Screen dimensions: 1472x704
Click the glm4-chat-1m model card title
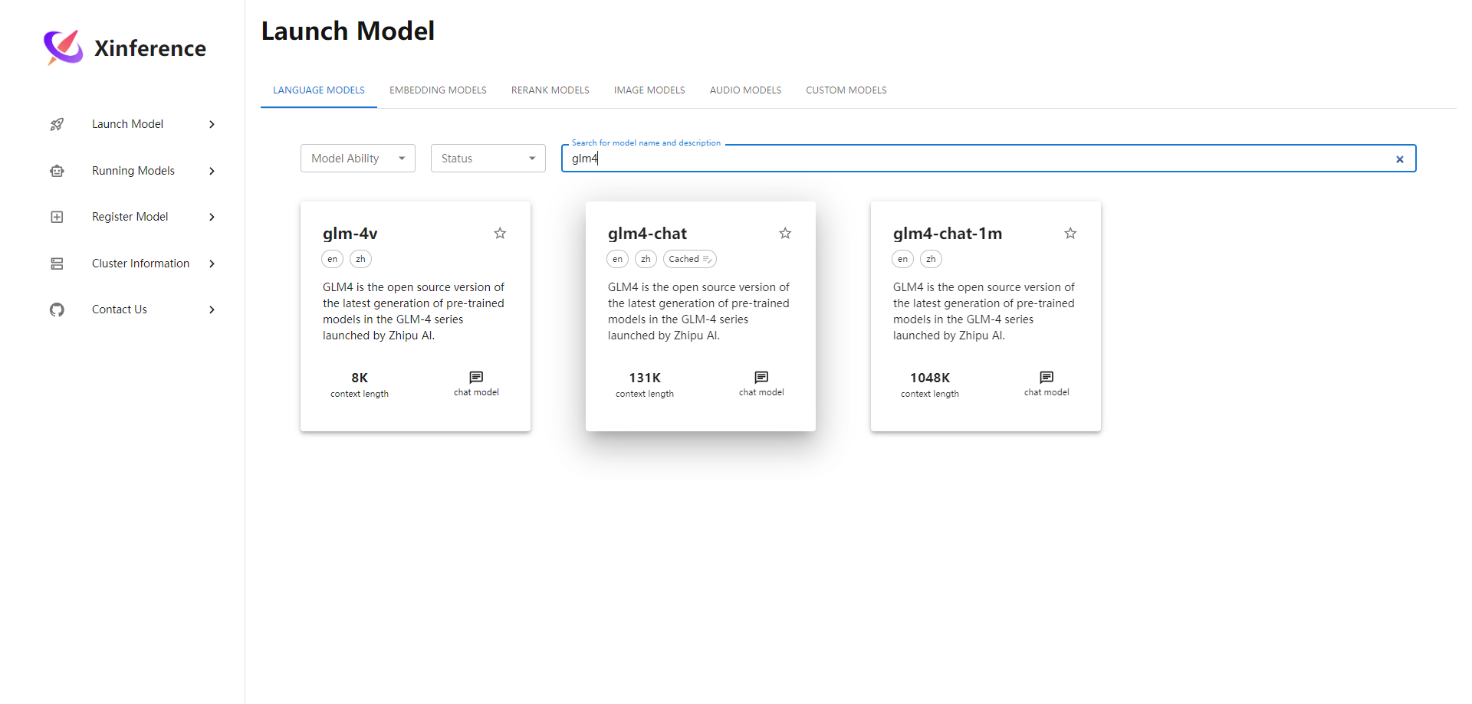click(948, 234)
